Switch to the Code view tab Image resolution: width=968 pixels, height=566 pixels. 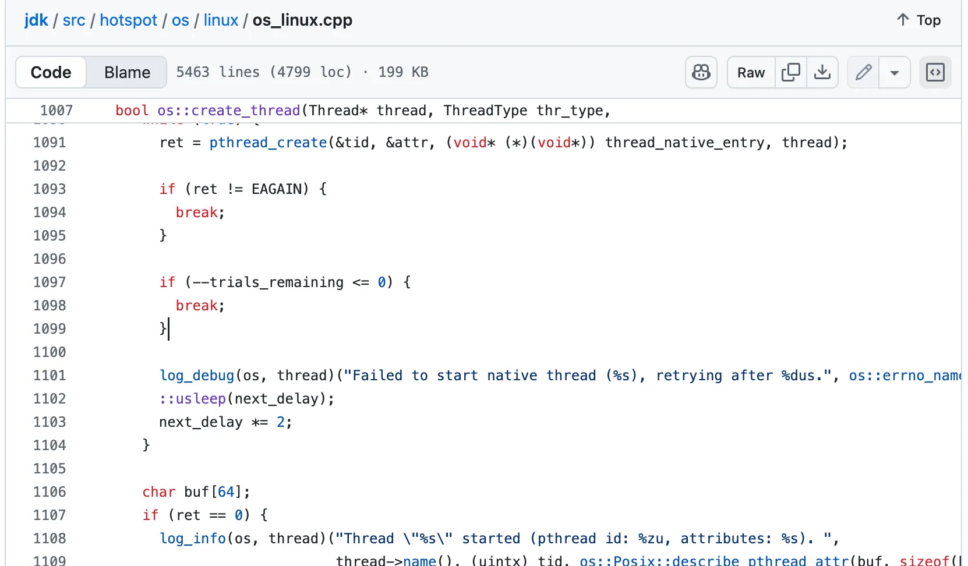(x=51, y=72)
